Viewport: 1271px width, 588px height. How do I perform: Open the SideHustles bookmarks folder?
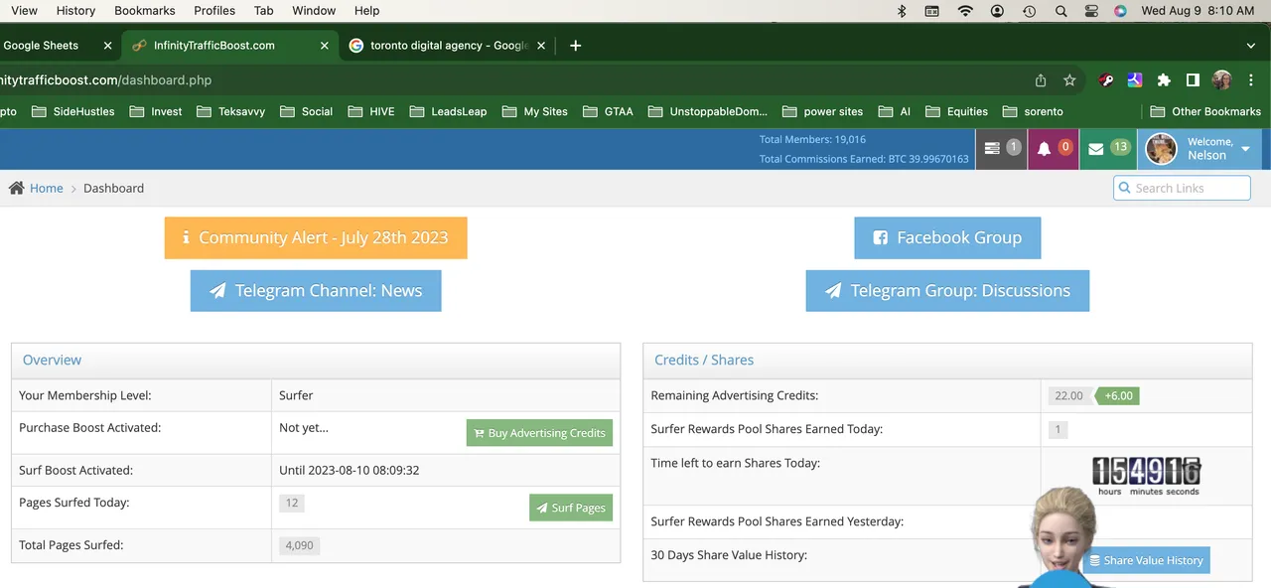72,111
